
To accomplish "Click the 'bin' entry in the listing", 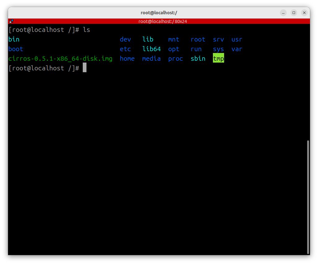I will click(14, 39).
